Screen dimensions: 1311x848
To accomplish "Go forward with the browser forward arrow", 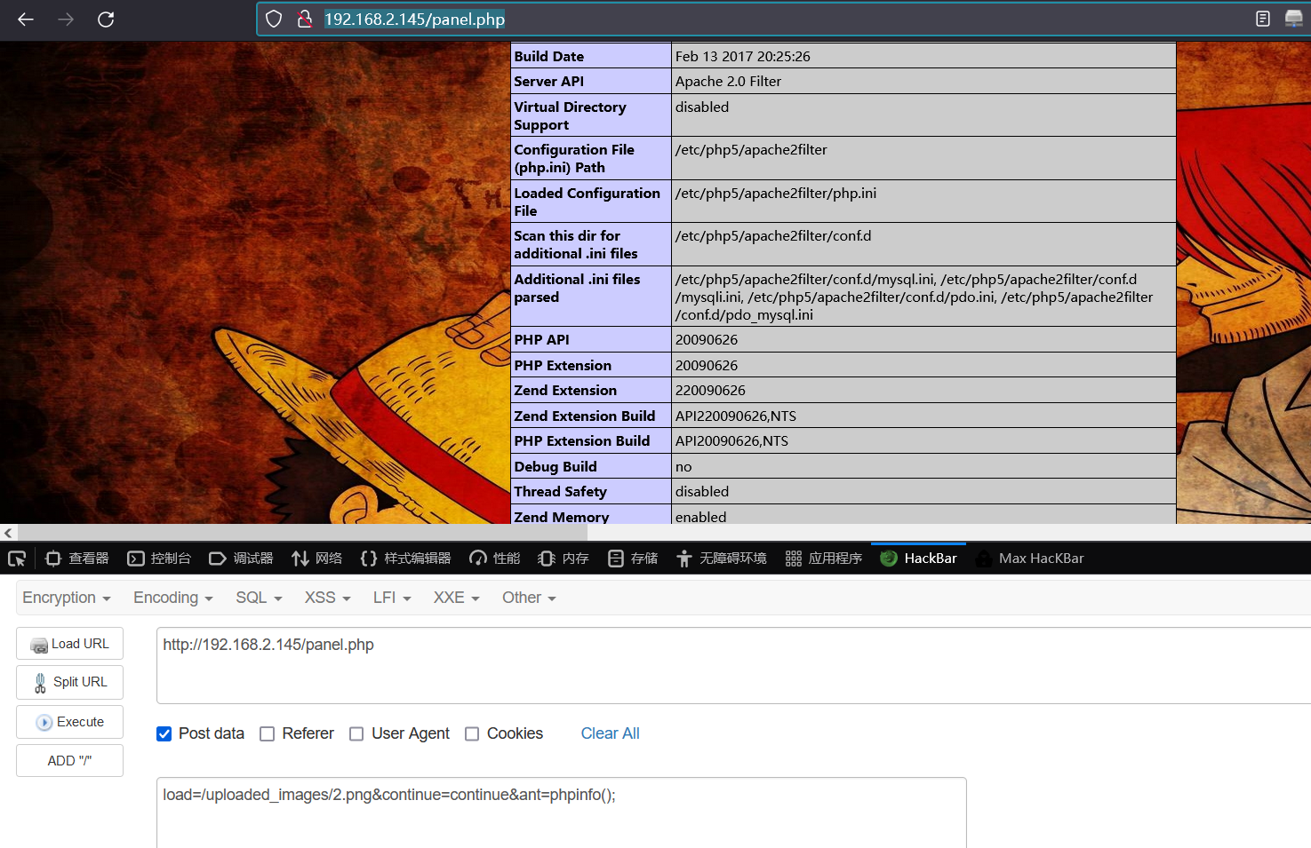I will click(66, 19).
